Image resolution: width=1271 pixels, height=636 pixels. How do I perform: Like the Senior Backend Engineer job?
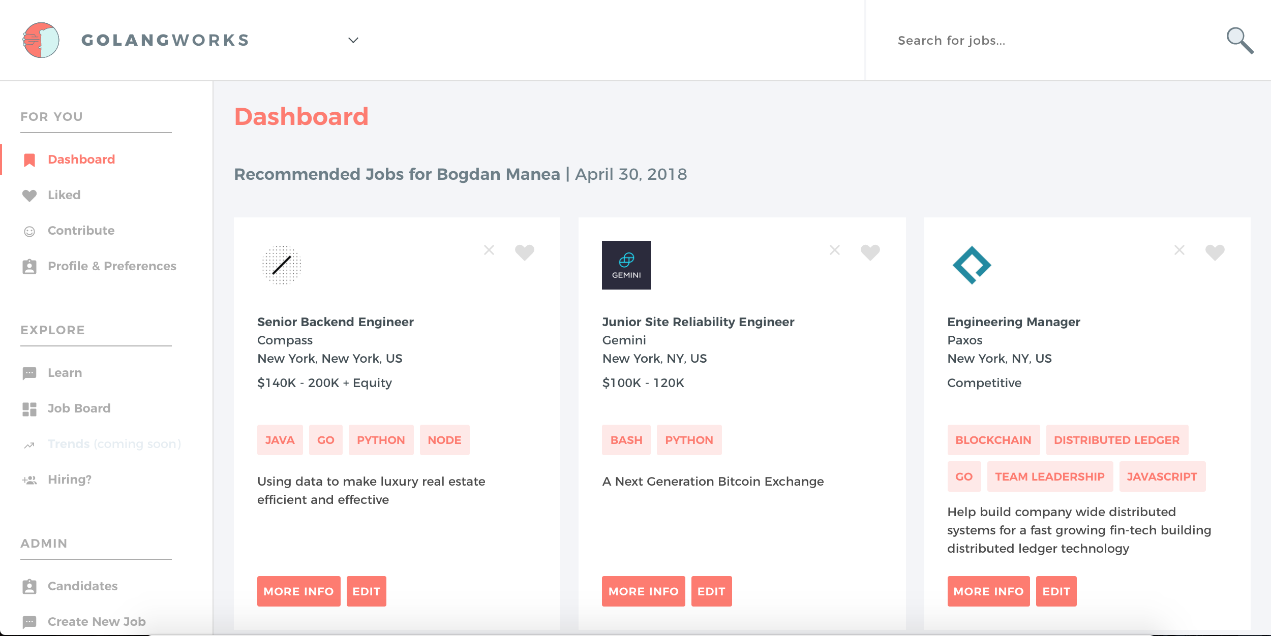[x=524, y=252]
